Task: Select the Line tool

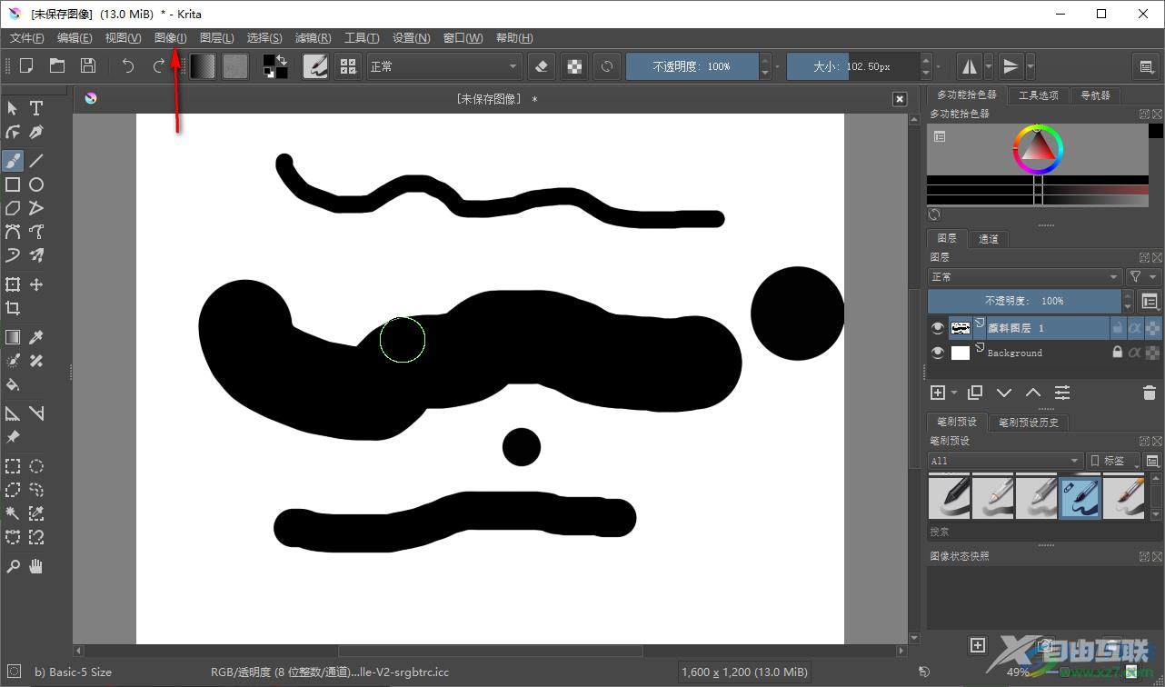Action: (36, 161)
